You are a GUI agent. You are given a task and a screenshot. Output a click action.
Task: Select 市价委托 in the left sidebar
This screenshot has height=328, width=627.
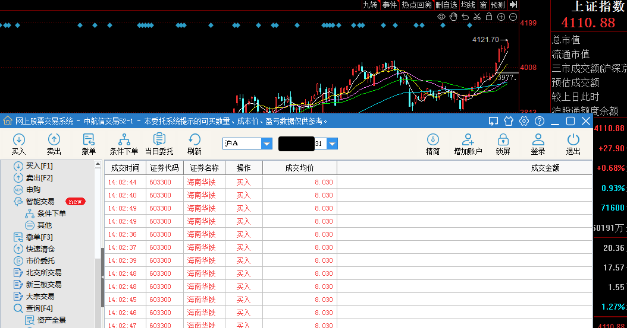click(40, 261)
